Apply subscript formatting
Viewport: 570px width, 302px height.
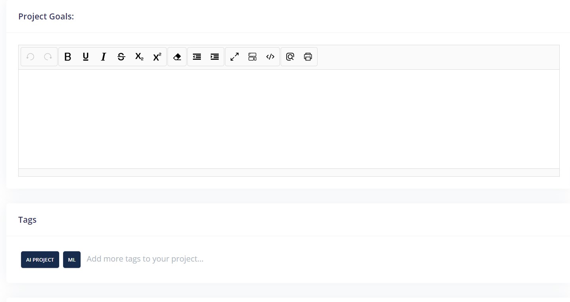[139, 57]
